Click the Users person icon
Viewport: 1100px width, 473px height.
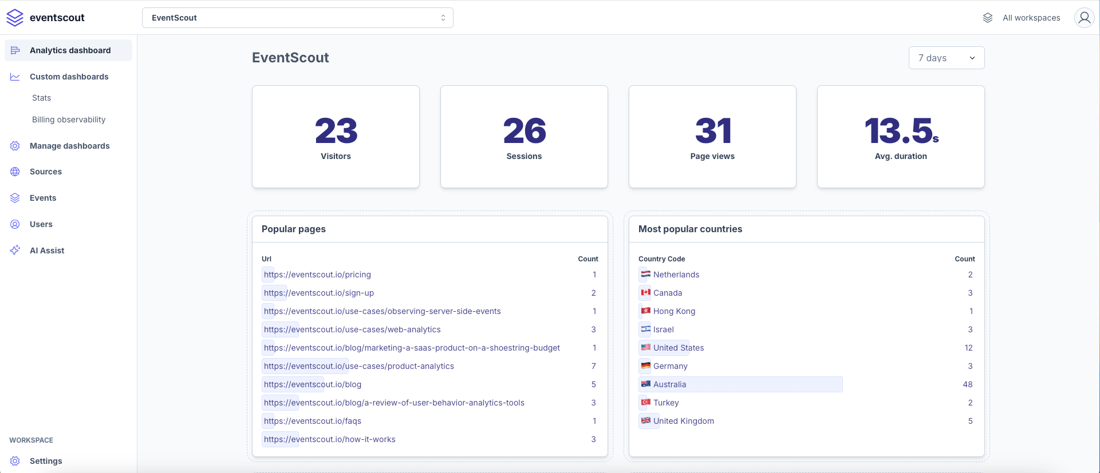(15, 224)
